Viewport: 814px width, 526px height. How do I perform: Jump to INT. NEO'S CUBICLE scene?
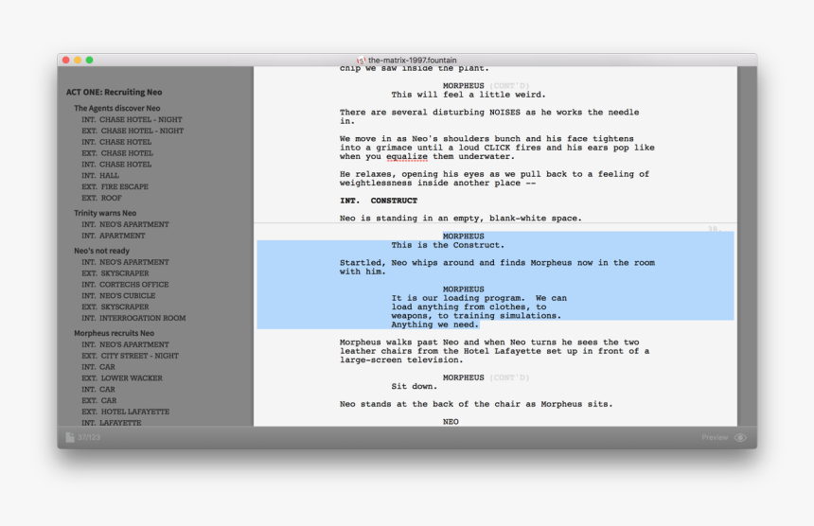[118, 296]
